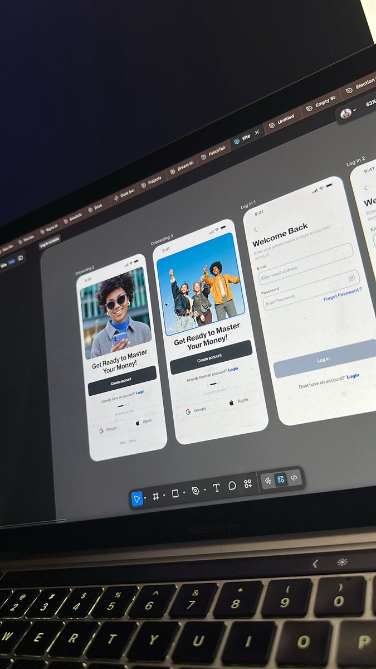Click the page indicator dots in Onboarding 3

click(x=212, y=383)
